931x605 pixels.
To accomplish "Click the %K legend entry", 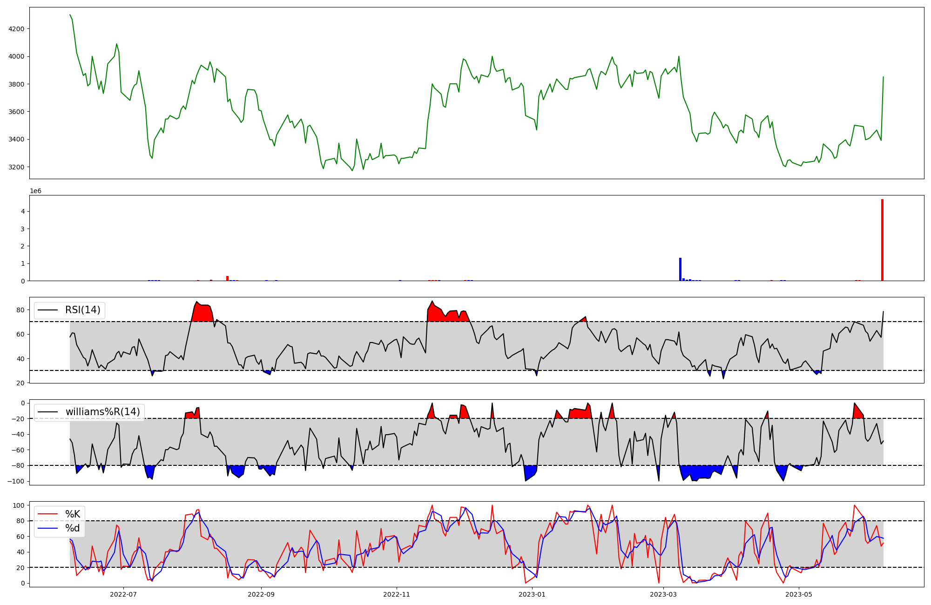I will tap(73, 514).
